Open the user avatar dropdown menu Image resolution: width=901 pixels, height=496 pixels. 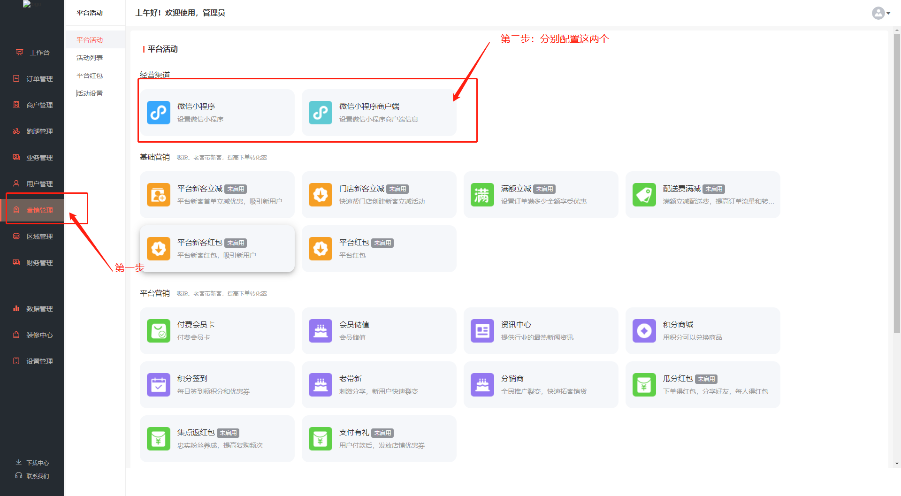click(x=881, y=13)
